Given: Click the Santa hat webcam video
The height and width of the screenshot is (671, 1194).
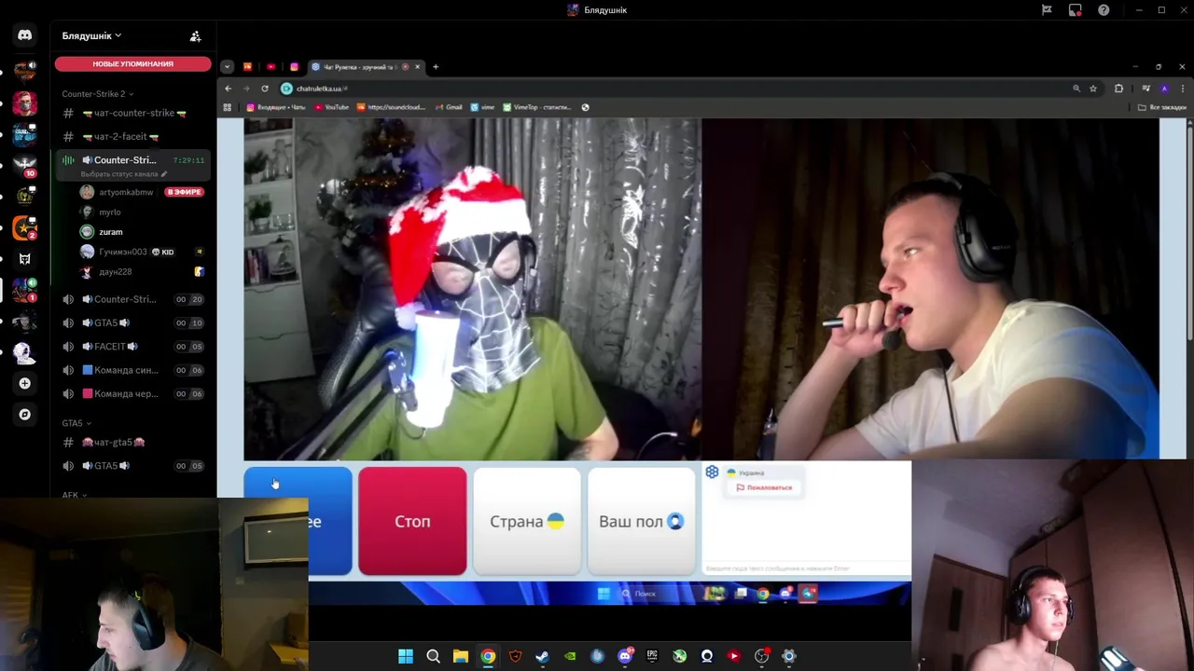Looking at the screenshot, I should click(472, 289).
